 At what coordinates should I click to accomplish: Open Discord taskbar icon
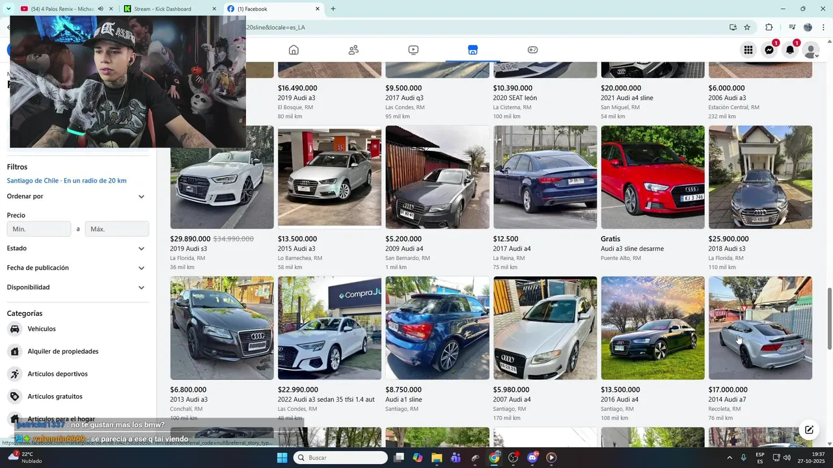532,458
